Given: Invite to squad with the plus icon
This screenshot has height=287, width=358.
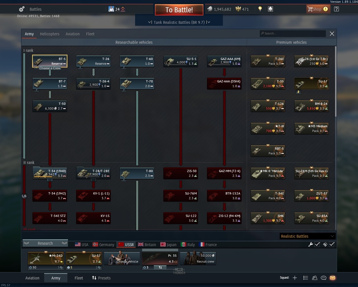Looking at the screenshot, I should click(x=295, y=278).
